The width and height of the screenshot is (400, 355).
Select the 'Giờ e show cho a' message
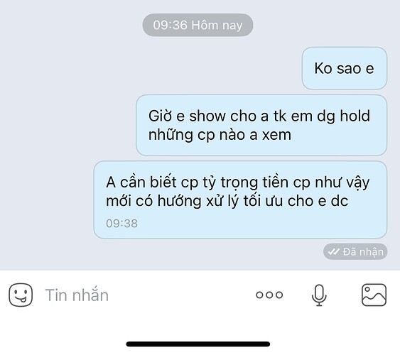pyautogui.click(x=261, y=125)
